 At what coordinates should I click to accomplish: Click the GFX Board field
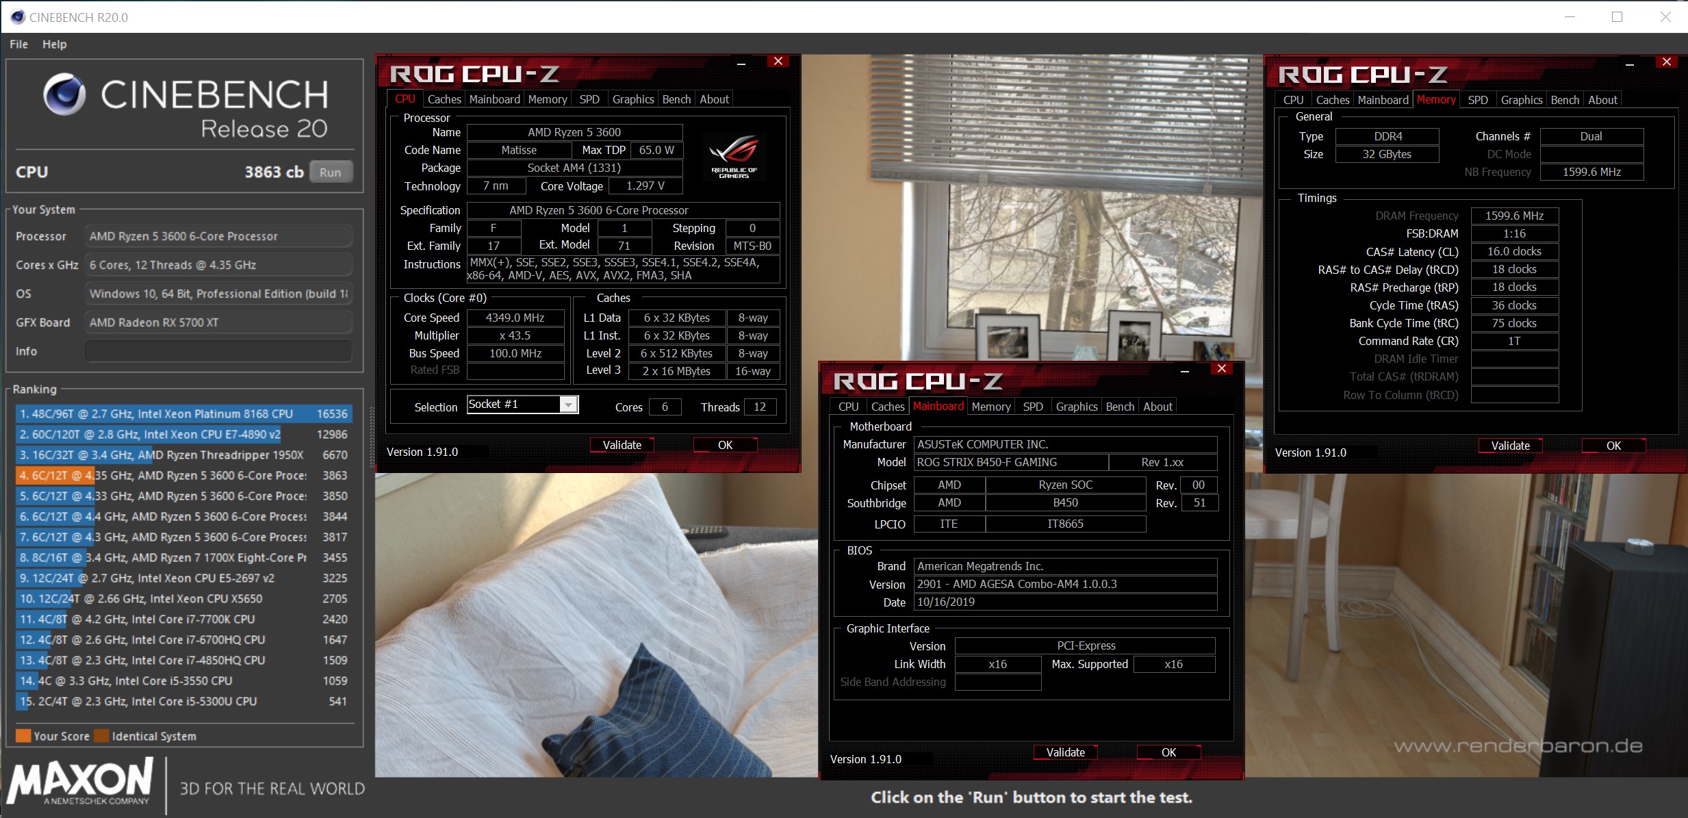[218, 322]
